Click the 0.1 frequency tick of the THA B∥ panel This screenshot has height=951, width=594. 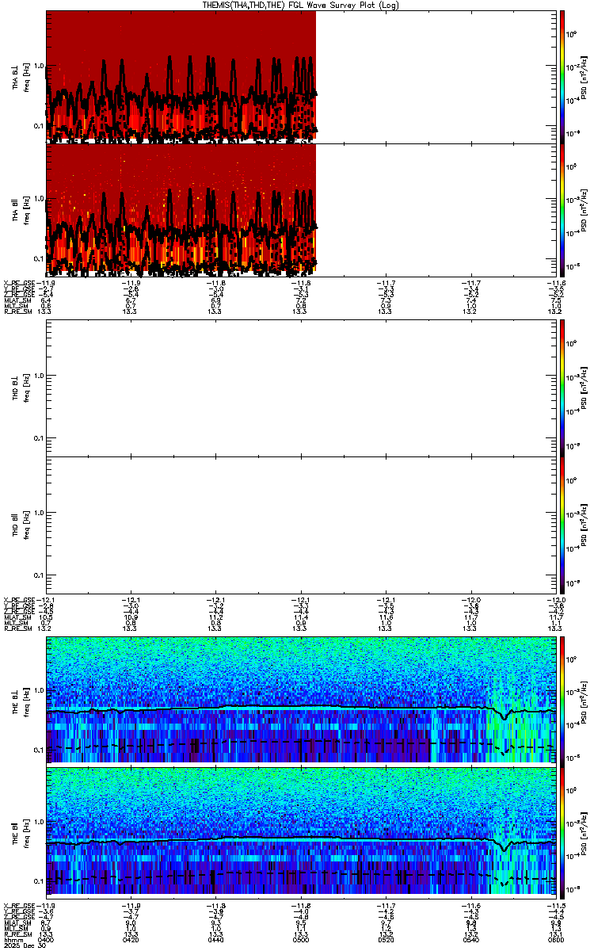point(39,259)
